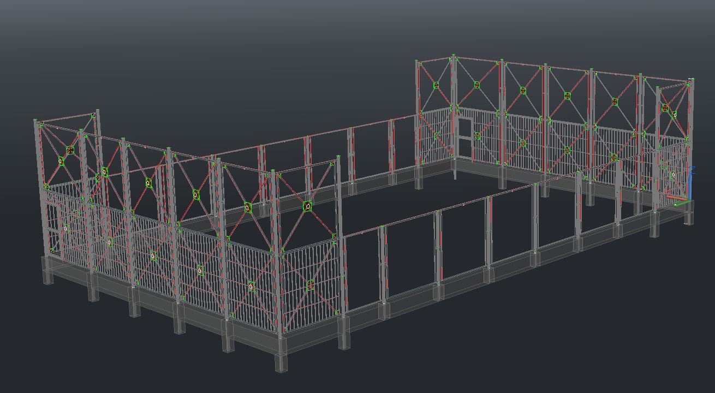Select lower cross-brace connector of nearest front corner panel
The width and height of the screenshot is (715, 393).
point(311,285)
